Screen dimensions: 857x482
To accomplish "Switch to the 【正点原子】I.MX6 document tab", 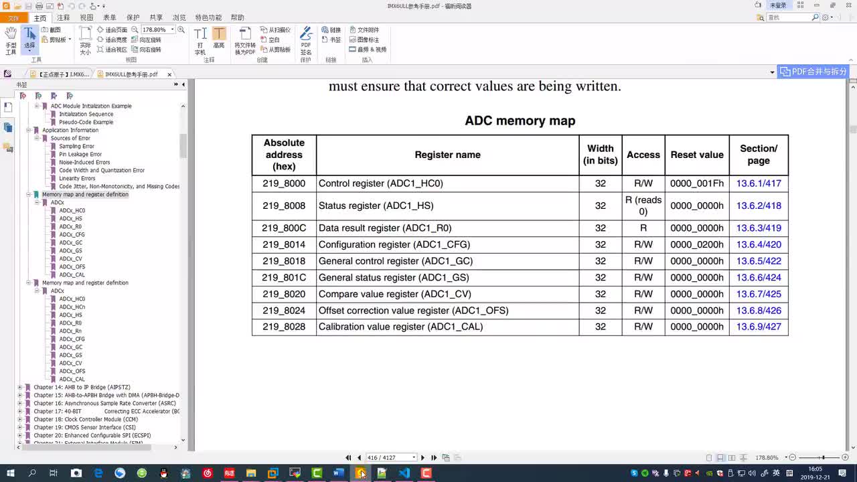I will pyautogui.click(x=59, y=74).
